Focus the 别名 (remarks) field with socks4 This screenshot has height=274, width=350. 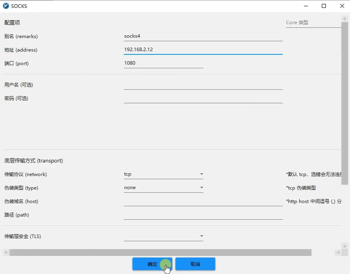[x=203, y=36]
